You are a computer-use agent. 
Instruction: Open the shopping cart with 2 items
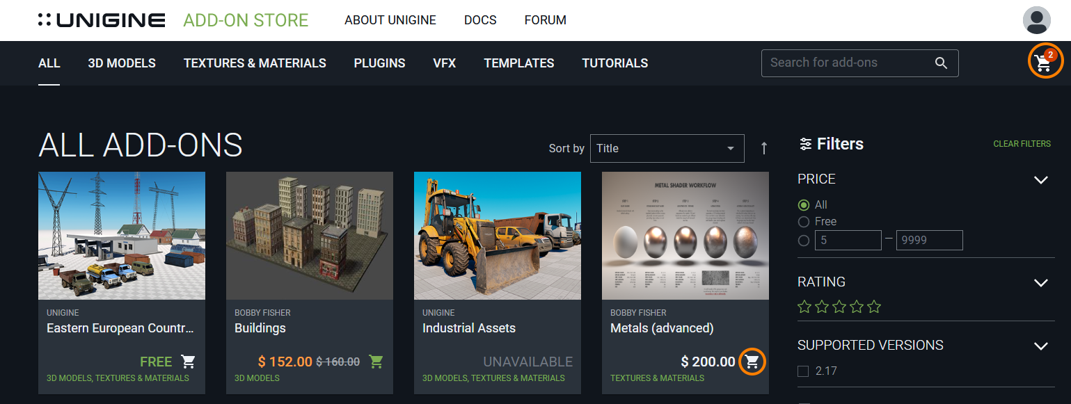1043,63
